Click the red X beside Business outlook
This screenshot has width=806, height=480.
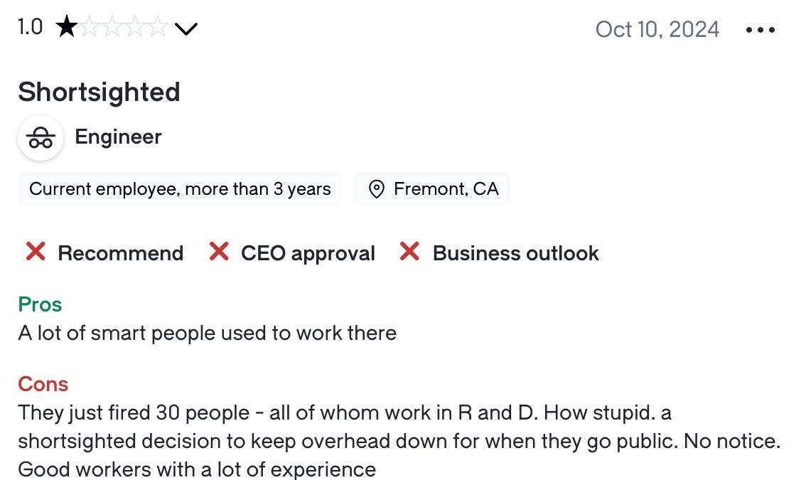[x=409, y=252]
